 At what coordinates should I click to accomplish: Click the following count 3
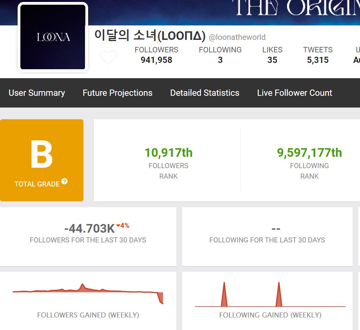[220, 60]
